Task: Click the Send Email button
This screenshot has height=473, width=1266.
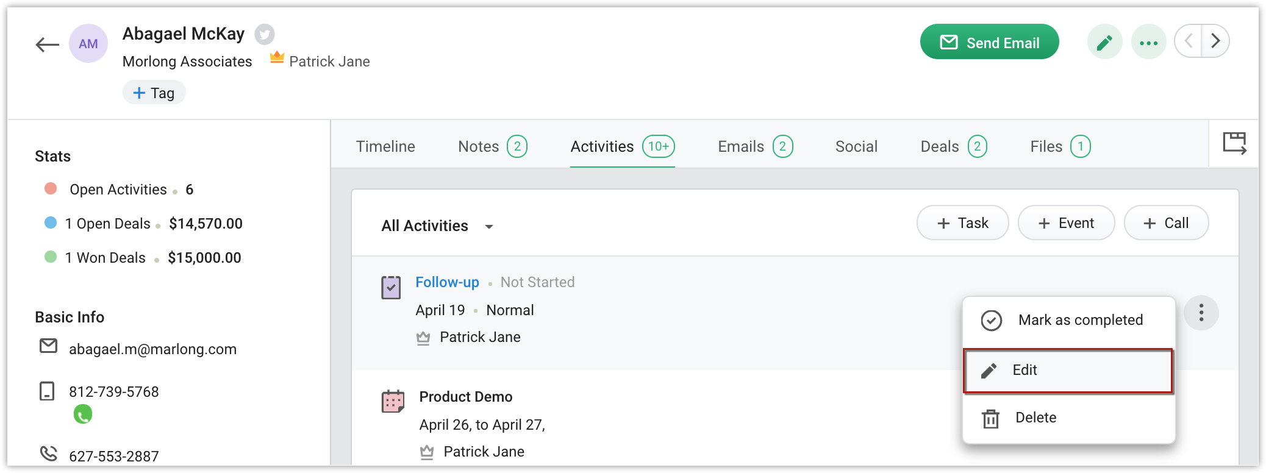Action: coord(989,42)
